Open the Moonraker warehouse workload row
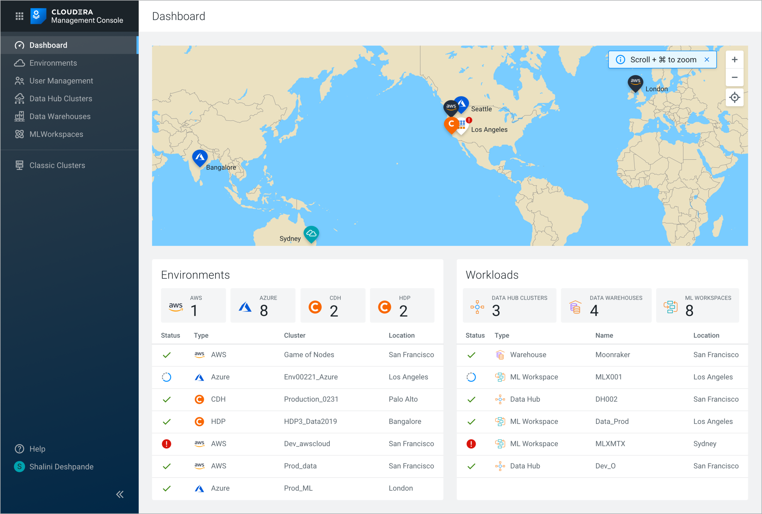 coord(612,355)
